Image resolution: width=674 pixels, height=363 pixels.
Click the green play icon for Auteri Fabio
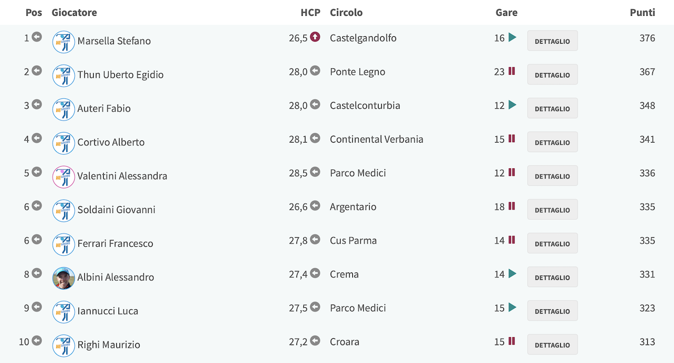[x=512, y=105]
